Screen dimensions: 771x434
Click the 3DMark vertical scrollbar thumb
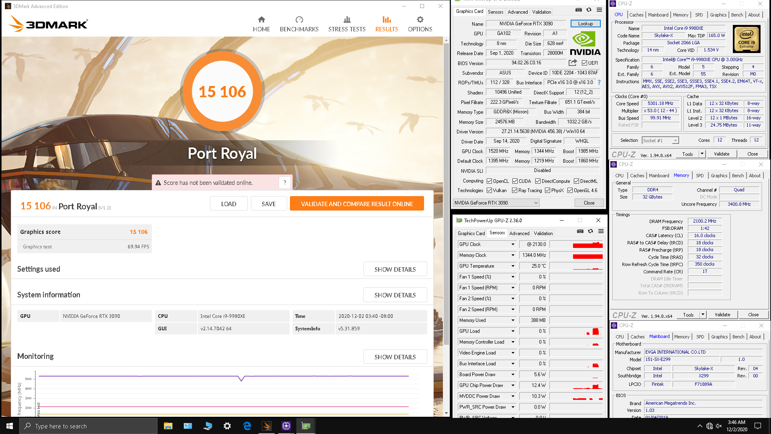446,193
